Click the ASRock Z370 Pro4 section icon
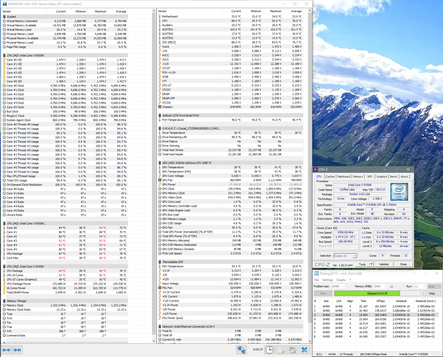Screen dimensions: 443x357 coord(160,116)
